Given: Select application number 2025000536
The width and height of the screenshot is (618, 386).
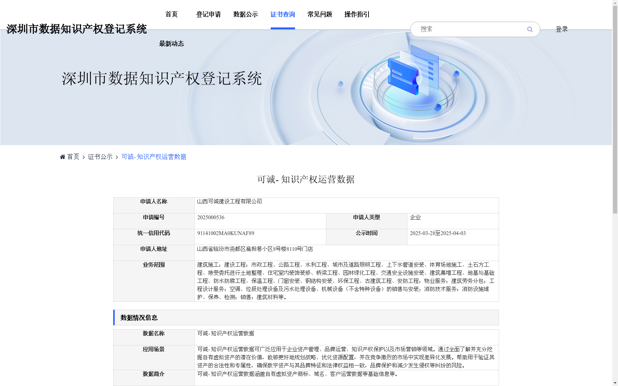Looking at the screenshot, I should [211, 217].
